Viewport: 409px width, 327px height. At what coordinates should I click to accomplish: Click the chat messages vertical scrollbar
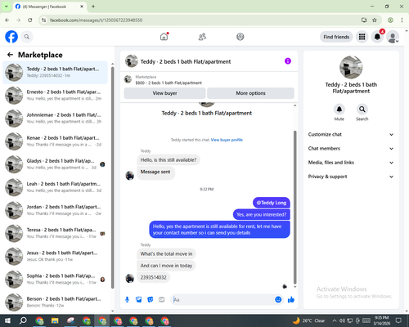294,207
